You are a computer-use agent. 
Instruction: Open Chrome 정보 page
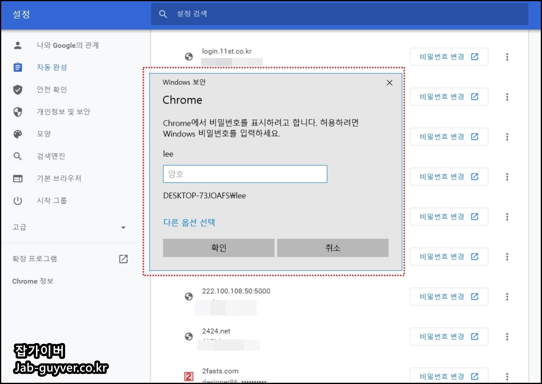click(33, 281)
